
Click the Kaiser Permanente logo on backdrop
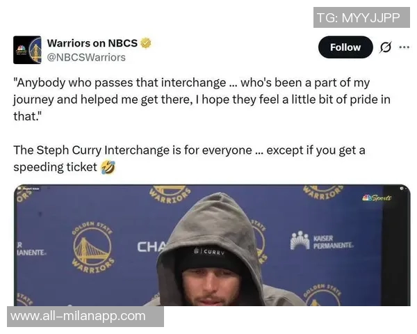[322, 241]
